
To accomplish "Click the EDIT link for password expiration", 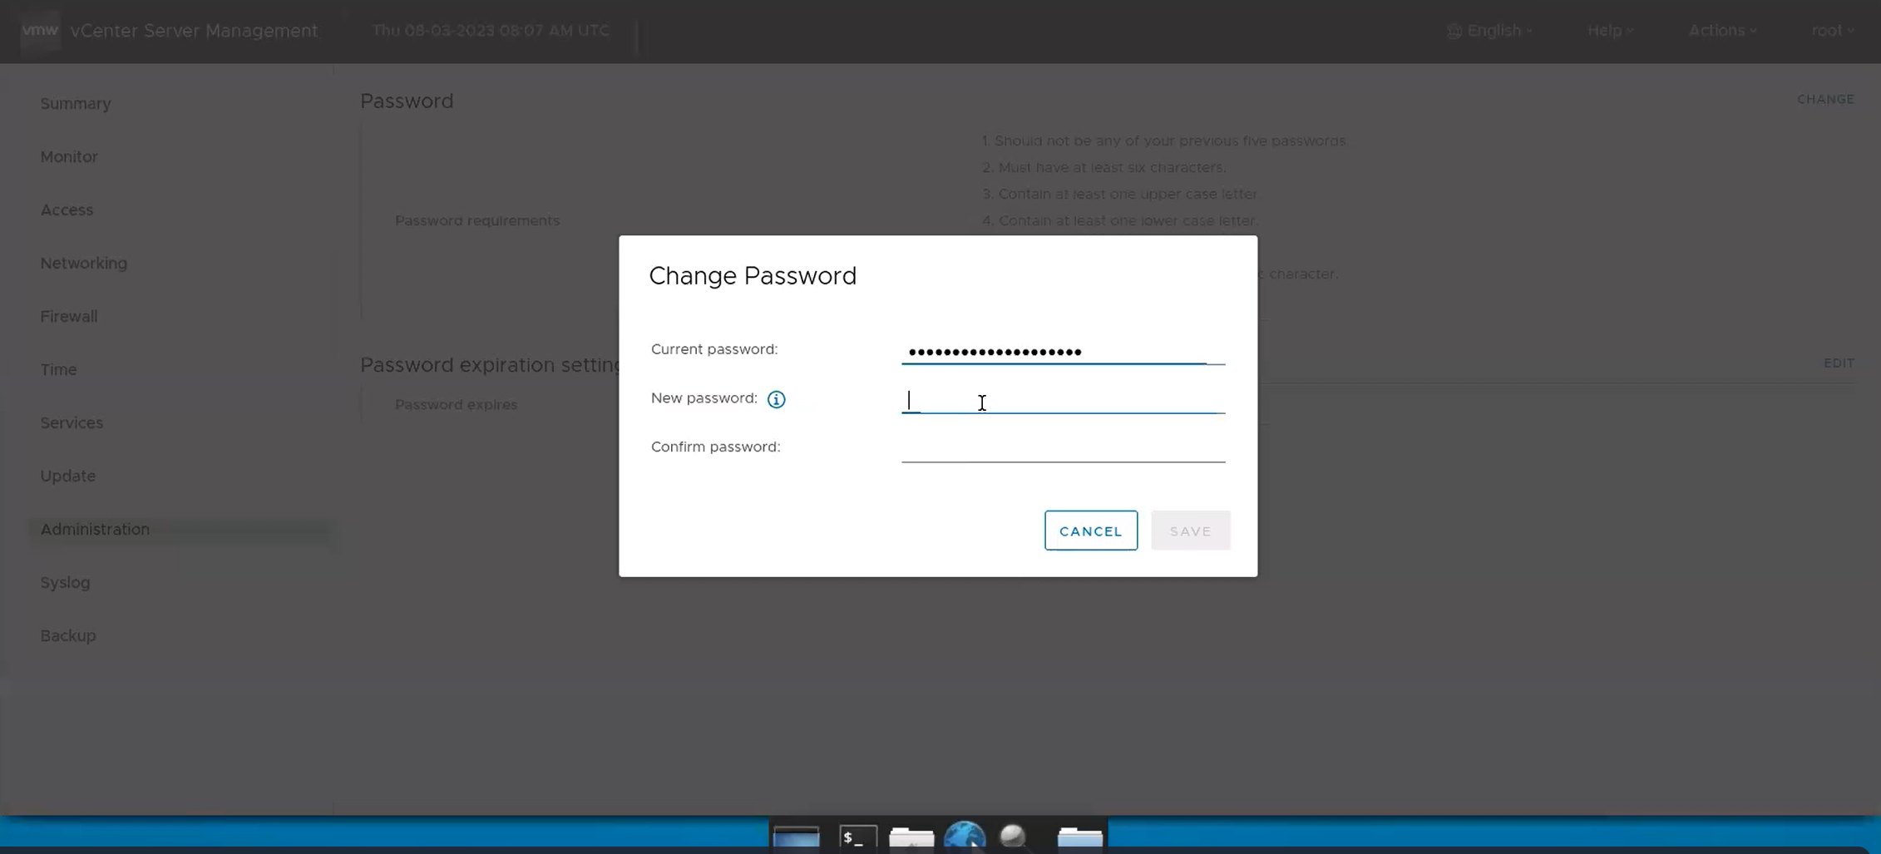I will 1839,363.
